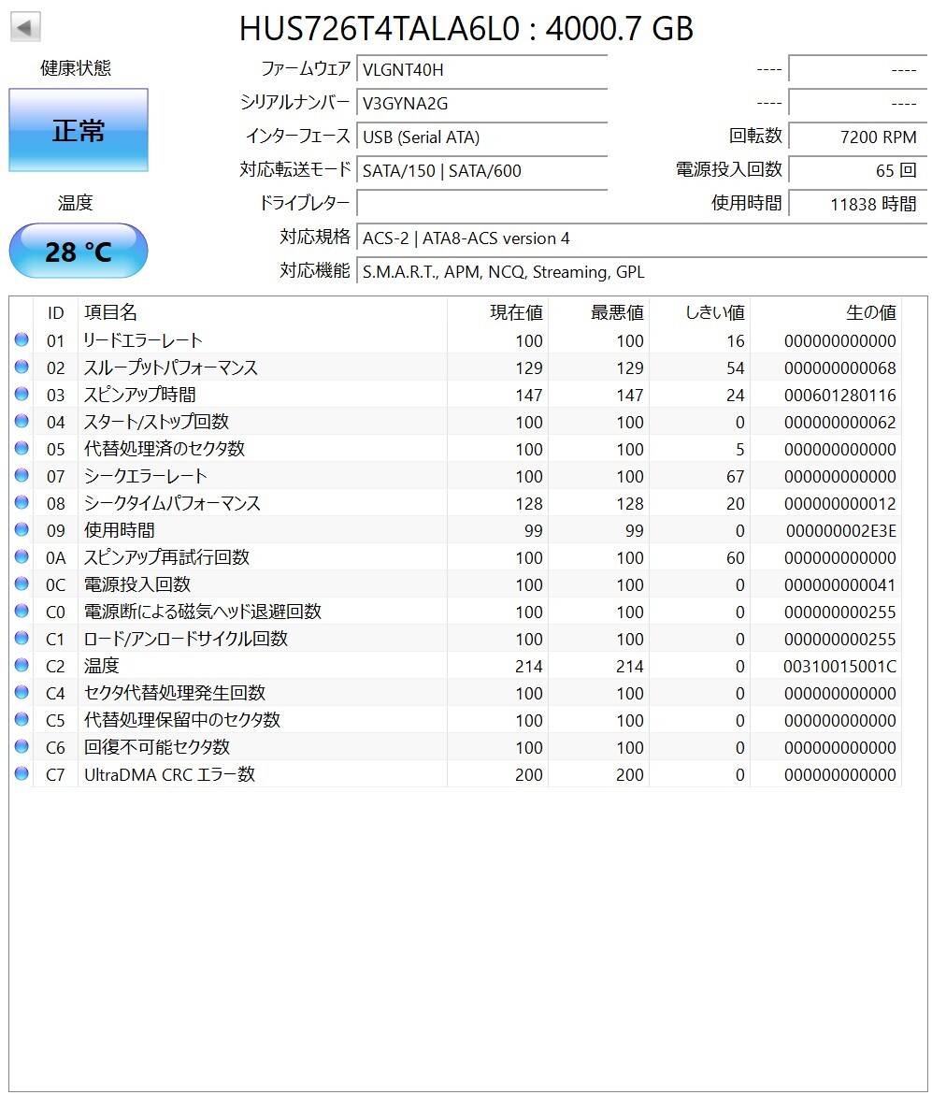This screenshot has height=1095, width=932.
Task: Select the ファームウェア value VLGNT40H
Action: pyautogui.click(x=481, y=69)
